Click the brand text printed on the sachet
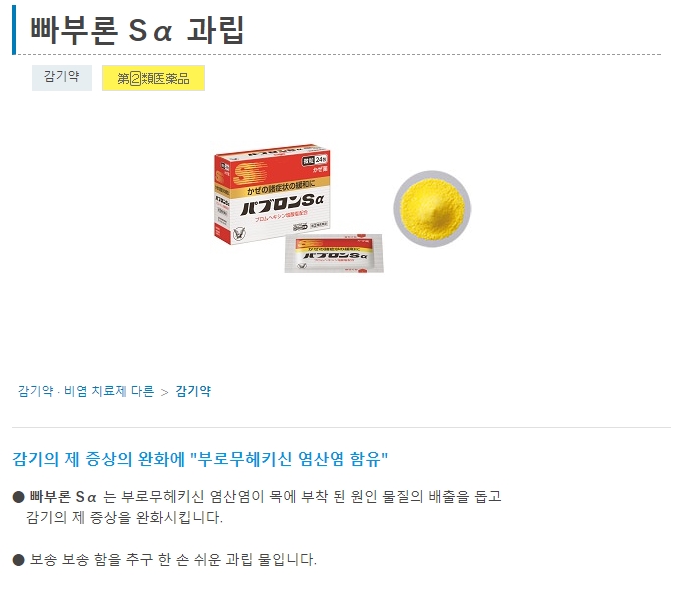The width and height of the screenshot is (679, 591). click(335, 255)
